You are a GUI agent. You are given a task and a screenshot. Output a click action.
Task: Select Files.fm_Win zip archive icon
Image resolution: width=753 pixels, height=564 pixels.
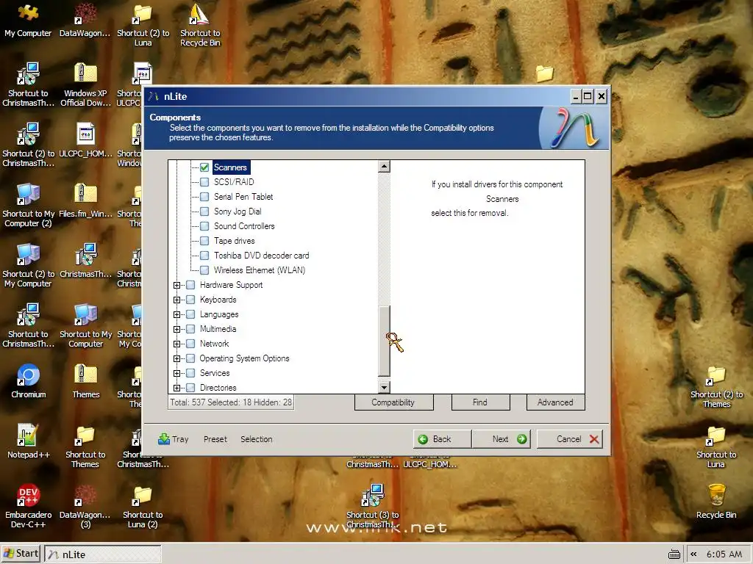point(85,200)
